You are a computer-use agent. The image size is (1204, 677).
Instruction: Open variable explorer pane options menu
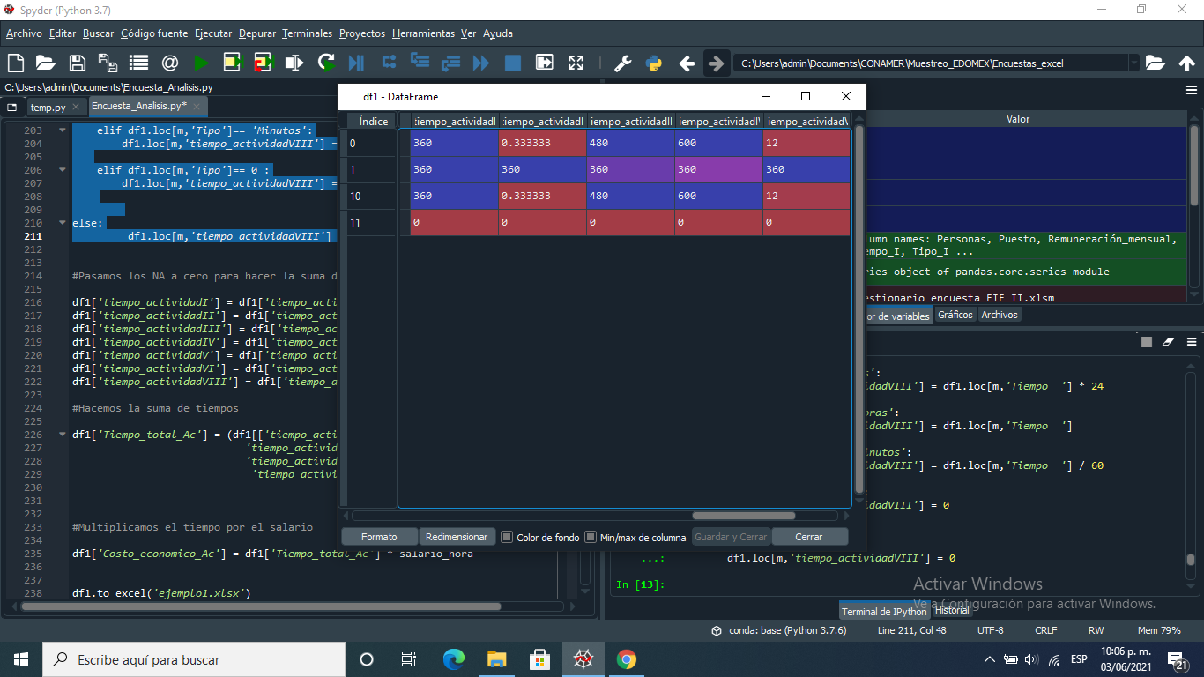(1192, 90)
